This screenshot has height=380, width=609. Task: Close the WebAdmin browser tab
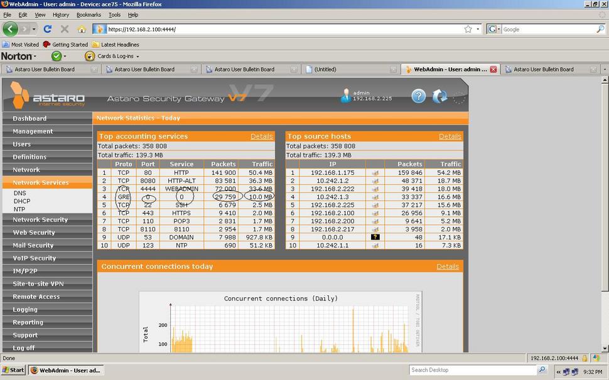493,70
